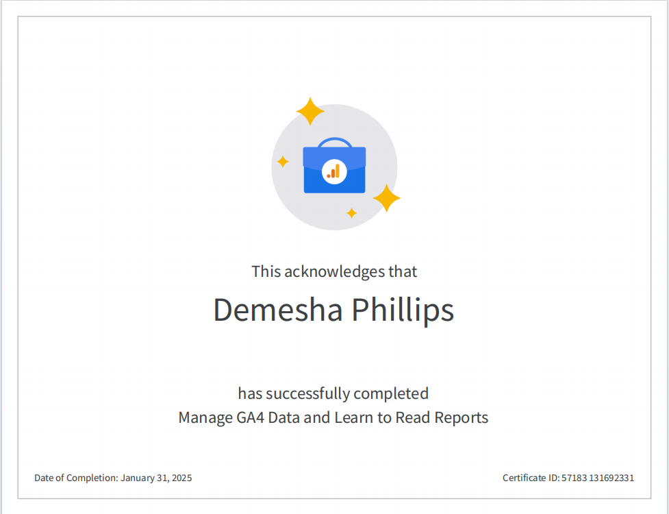
Task: Click the blue briefcase Analytics badge icon
Action: (x=334, y=165)
